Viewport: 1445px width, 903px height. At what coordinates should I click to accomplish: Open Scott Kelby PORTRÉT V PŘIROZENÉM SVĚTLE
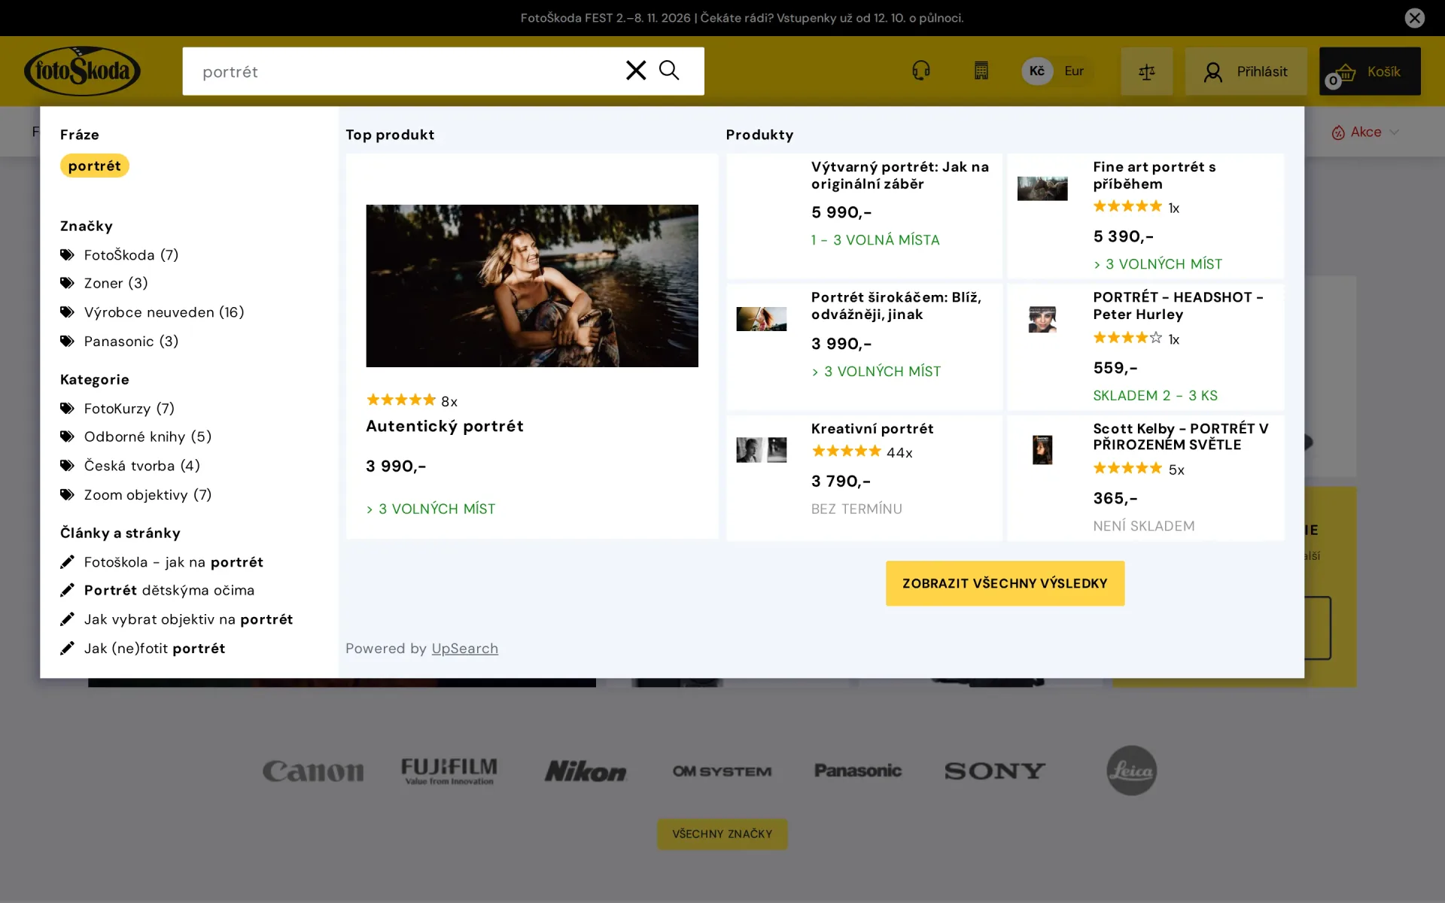[1145, 477]
